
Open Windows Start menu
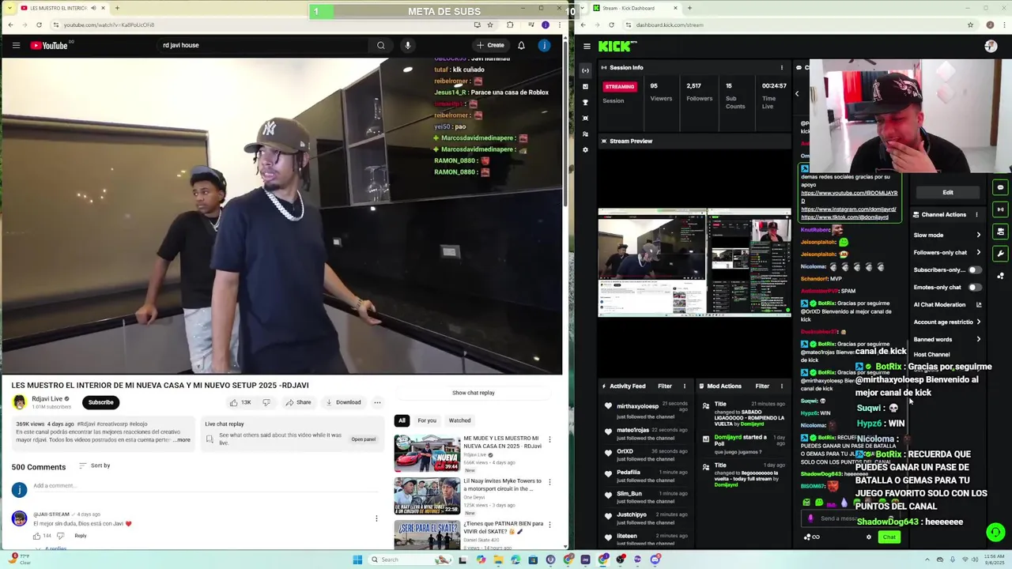[x=357, y=560]
